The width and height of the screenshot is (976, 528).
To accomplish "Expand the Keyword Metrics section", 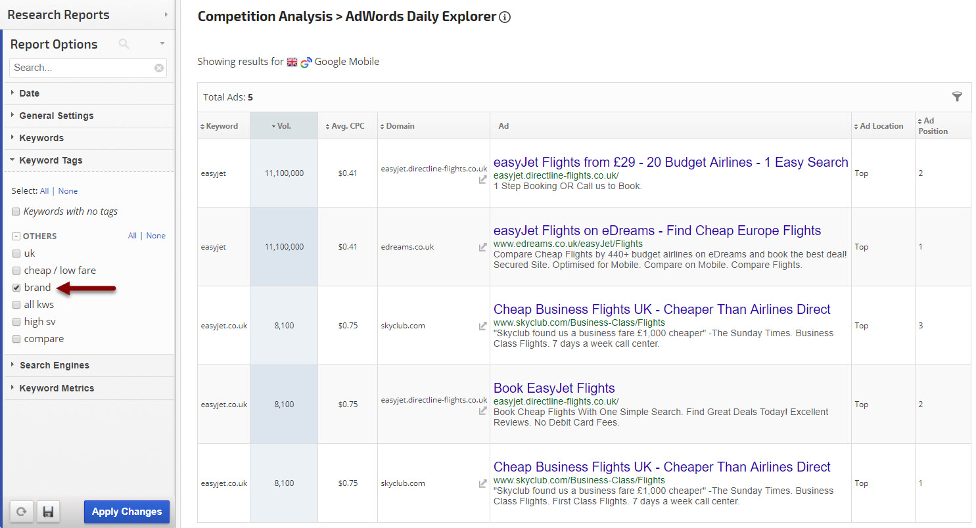I will click(x=89, y=388).
